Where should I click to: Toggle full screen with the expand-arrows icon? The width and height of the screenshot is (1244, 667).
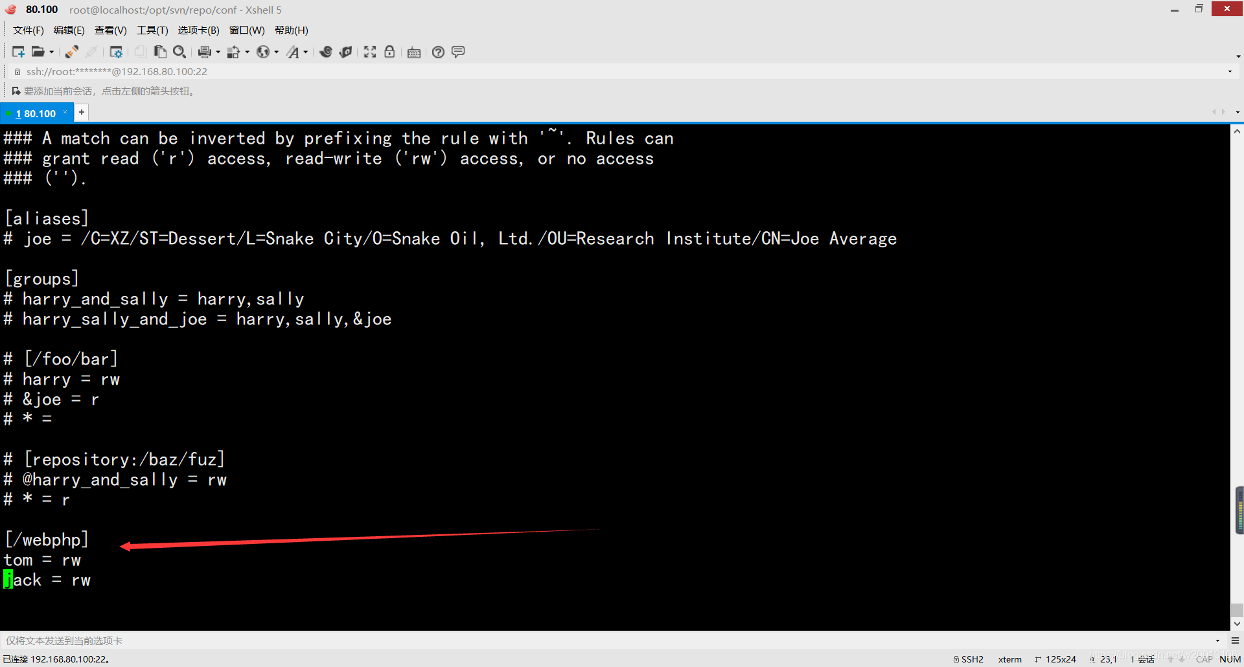[370, 52]
